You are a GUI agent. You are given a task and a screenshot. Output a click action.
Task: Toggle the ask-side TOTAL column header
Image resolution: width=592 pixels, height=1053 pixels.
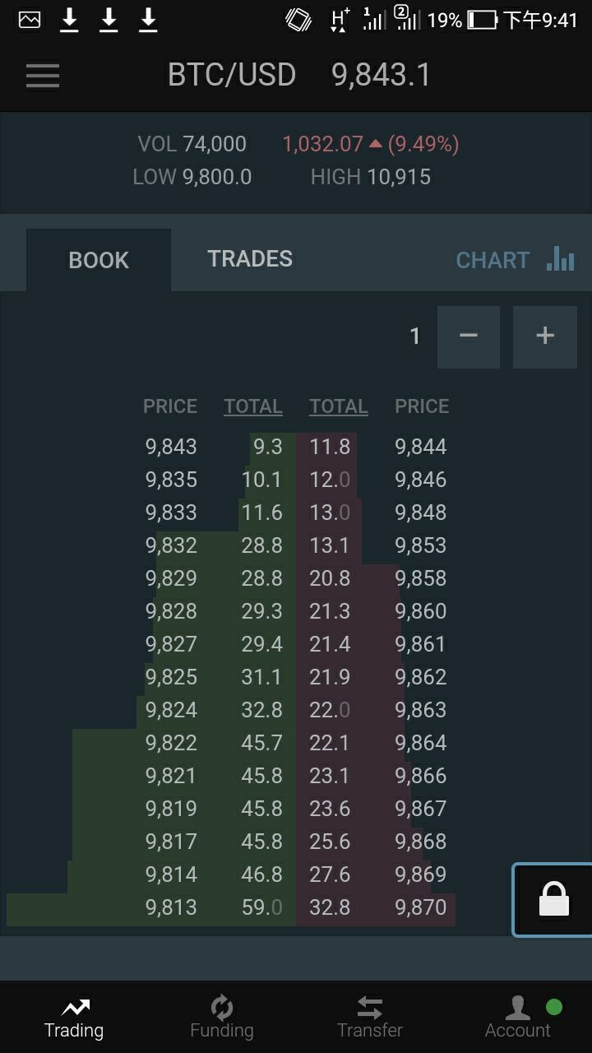pos(338,406)
